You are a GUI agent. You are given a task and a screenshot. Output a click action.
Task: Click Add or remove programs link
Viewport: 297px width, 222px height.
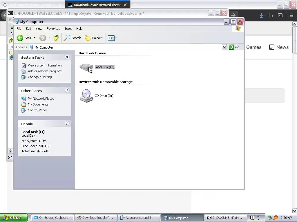coord(45,71)
